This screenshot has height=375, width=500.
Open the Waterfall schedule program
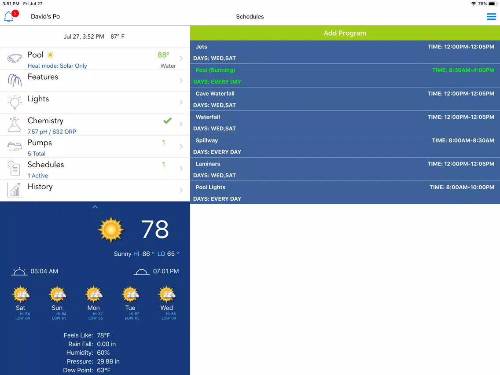[345, 122]
